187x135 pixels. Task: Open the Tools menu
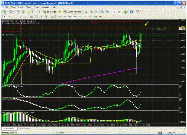37,7
